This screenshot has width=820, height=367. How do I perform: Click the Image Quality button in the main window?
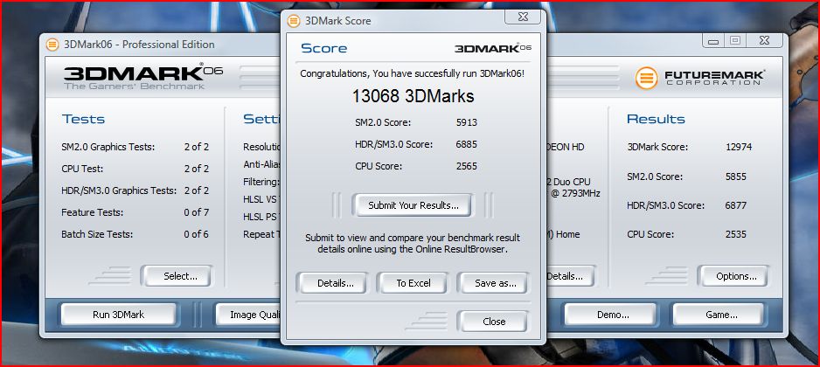(x=248, y=315)
